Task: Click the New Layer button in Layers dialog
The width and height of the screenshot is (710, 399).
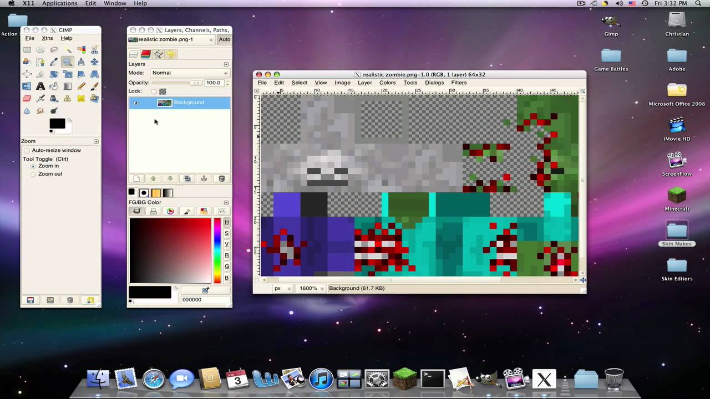Action: (x=136, y=178)
